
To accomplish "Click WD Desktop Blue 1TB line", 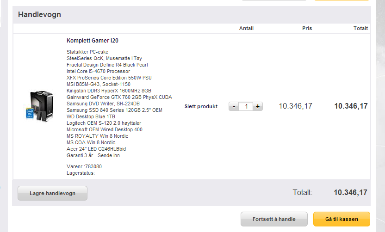I will coord(91,116).
